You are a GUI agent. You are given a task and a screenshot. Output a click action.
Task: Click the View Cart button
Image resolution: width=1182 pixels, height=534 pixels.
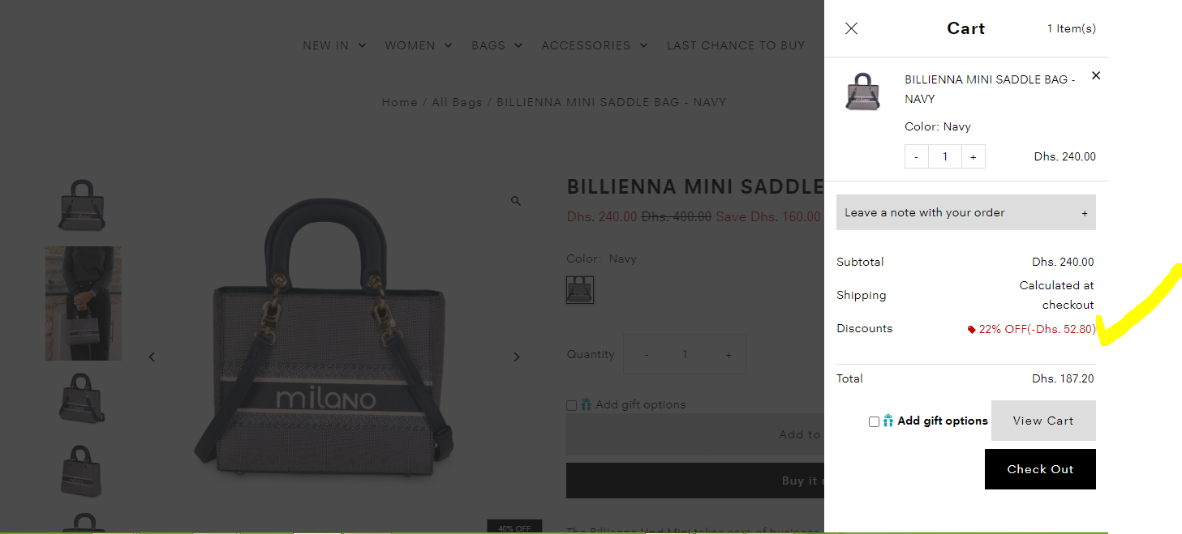click(1042, 421)
